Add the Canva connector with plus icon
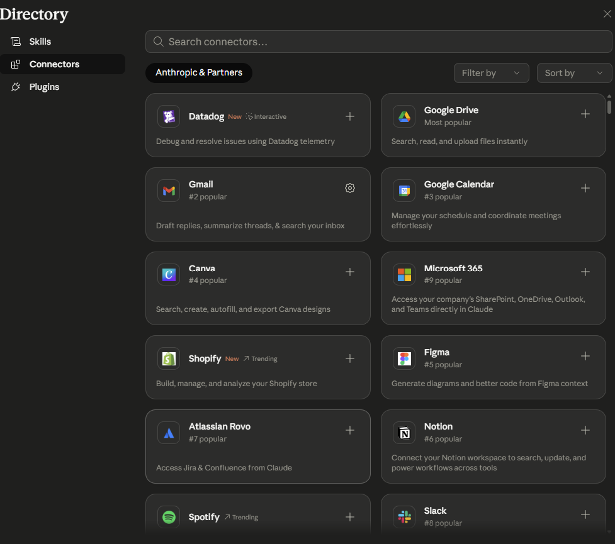615x544 pixels. 350,272
